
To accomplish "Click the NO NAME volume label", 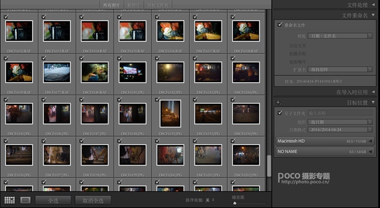I will click(x=287, y=152).
